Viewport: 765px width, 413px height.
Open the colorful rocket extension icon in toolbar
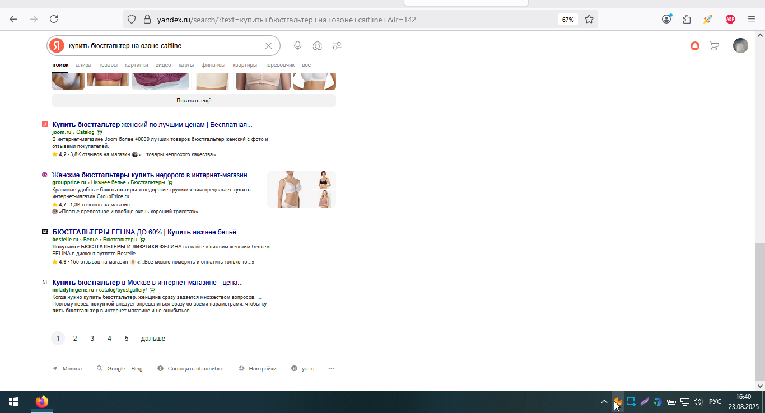708,19
